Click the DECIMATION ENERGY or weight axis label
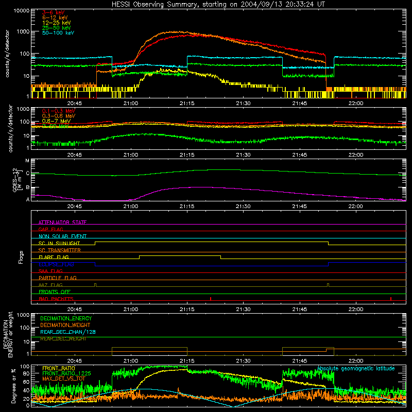This screenshot has width=412, height=412. coord(8,335)
